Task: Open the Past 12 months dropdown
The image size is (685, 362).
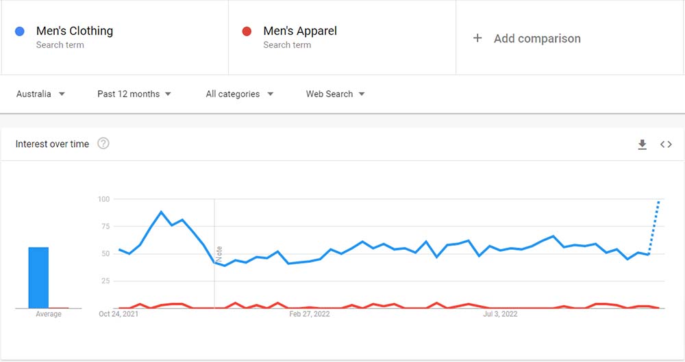Action: tap(134, 94)
